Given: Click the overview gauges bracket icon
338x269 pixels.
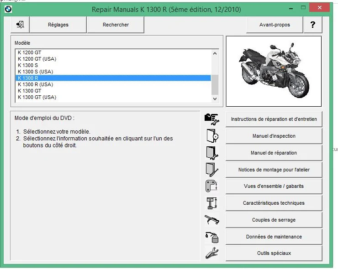Looking at the screenshot, I should (211, 186).
